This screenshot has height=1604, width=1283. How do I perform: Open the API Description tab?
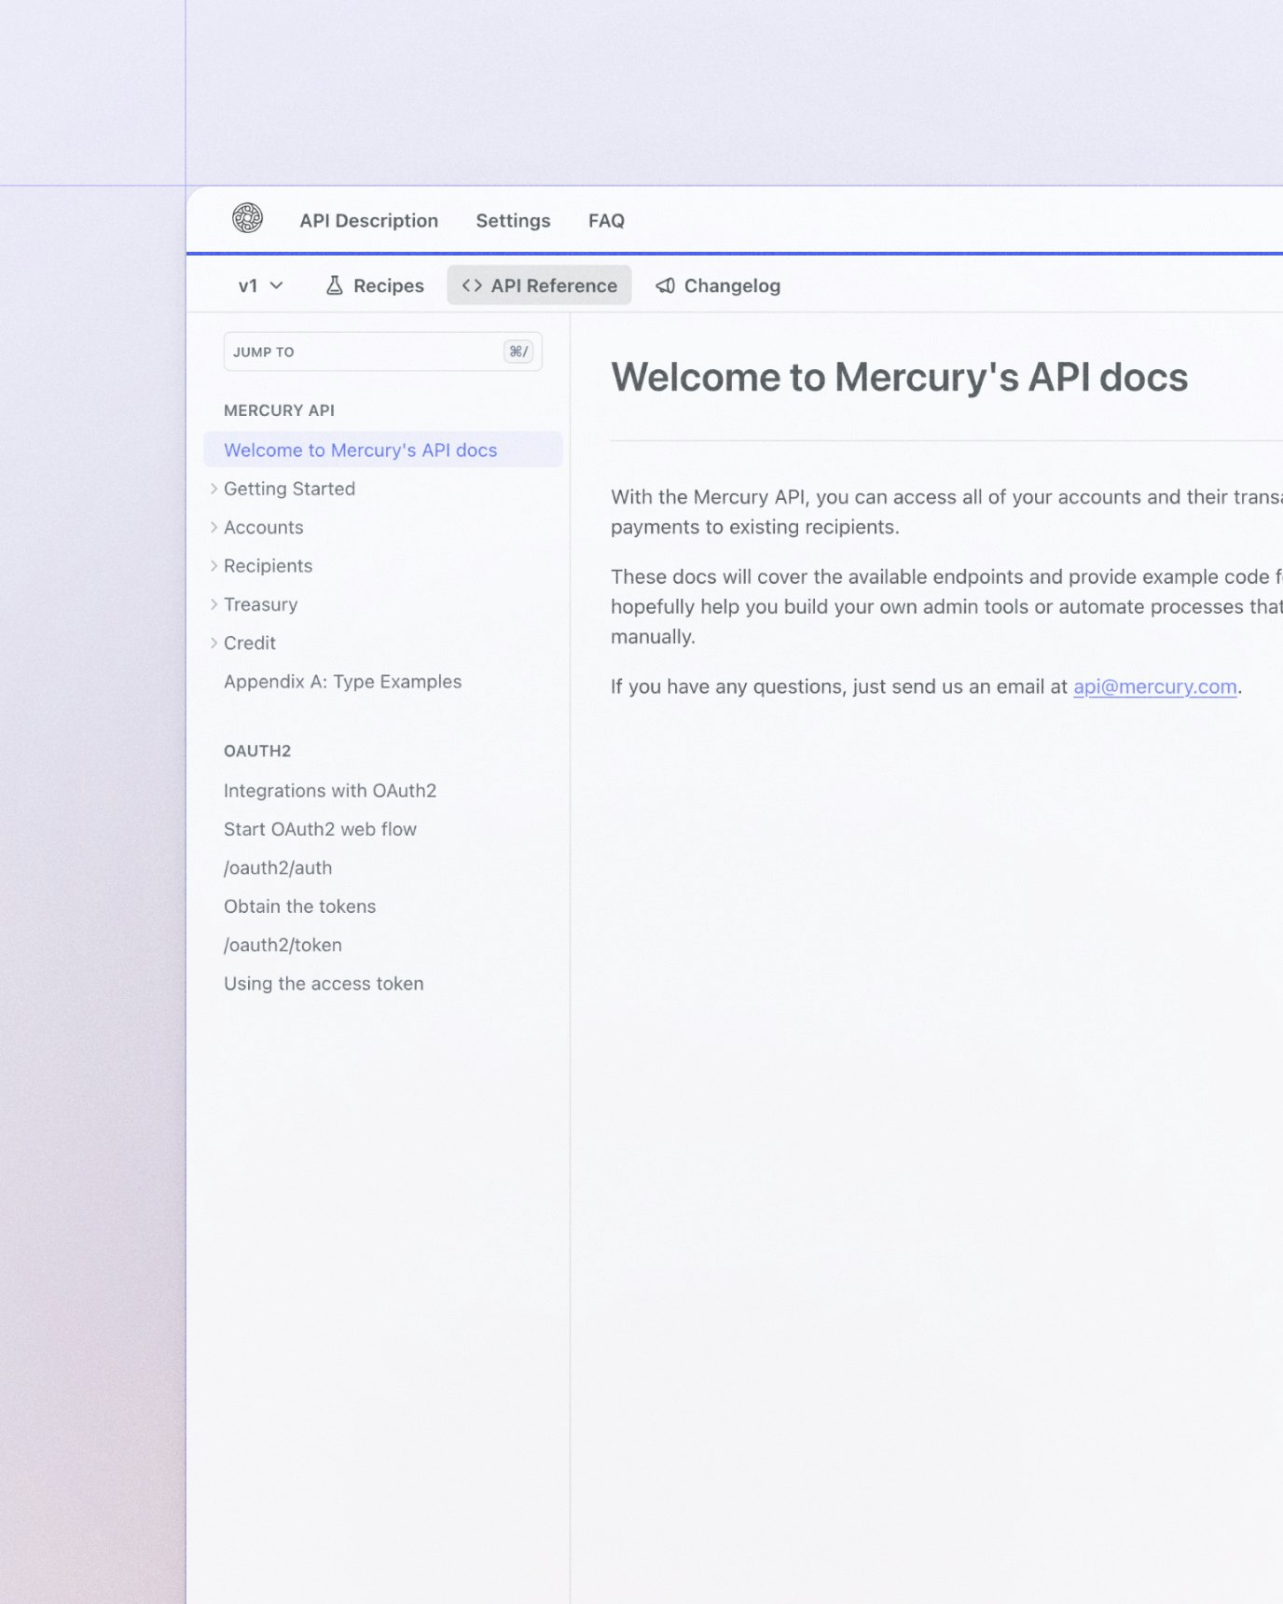(368, 220)
